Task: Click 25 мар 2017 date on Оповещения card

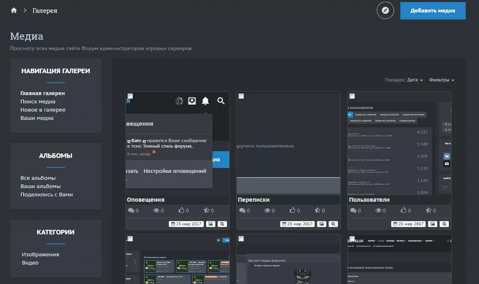Action: tap(186, 224)
